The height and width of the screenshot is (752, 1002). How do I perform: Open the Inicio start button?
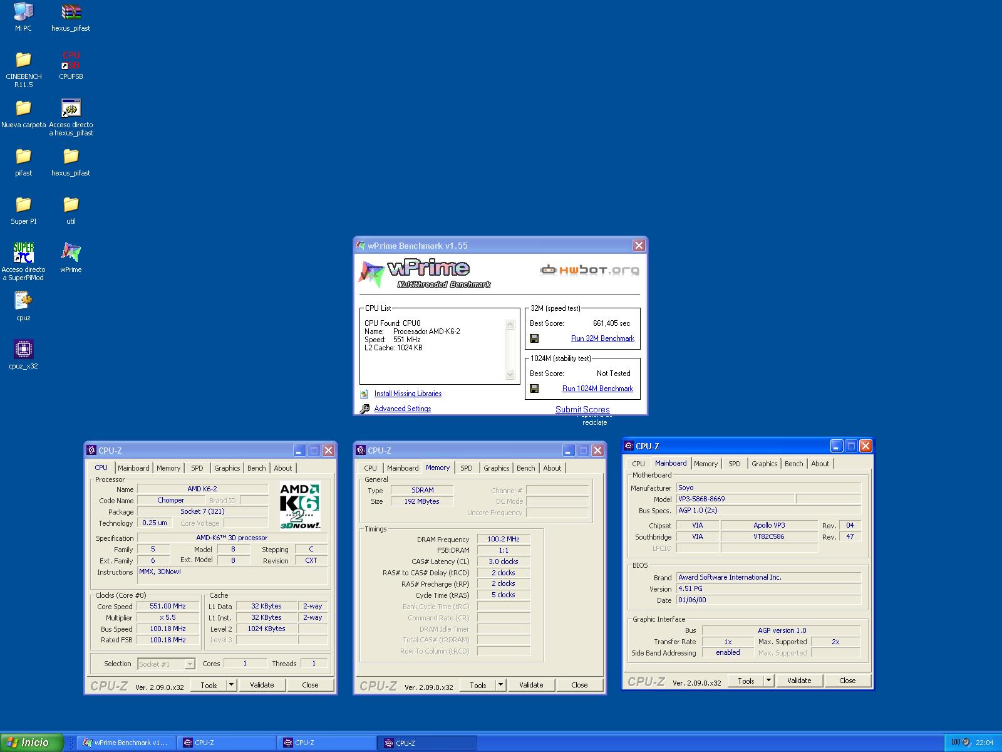[x=31, y=743]
